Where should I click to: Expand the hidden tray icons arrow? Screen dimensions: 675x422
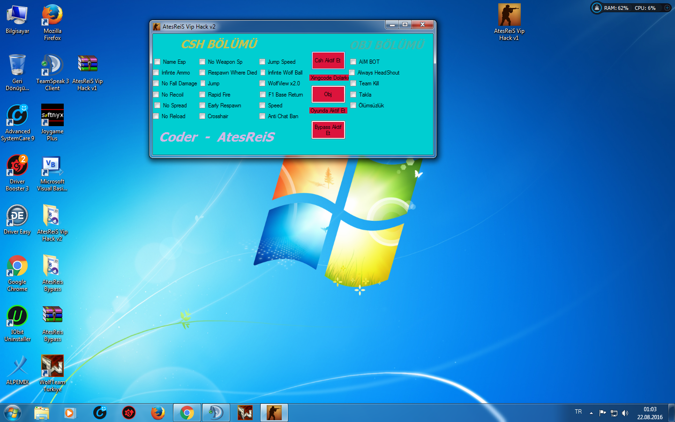(x=591, y=413)
